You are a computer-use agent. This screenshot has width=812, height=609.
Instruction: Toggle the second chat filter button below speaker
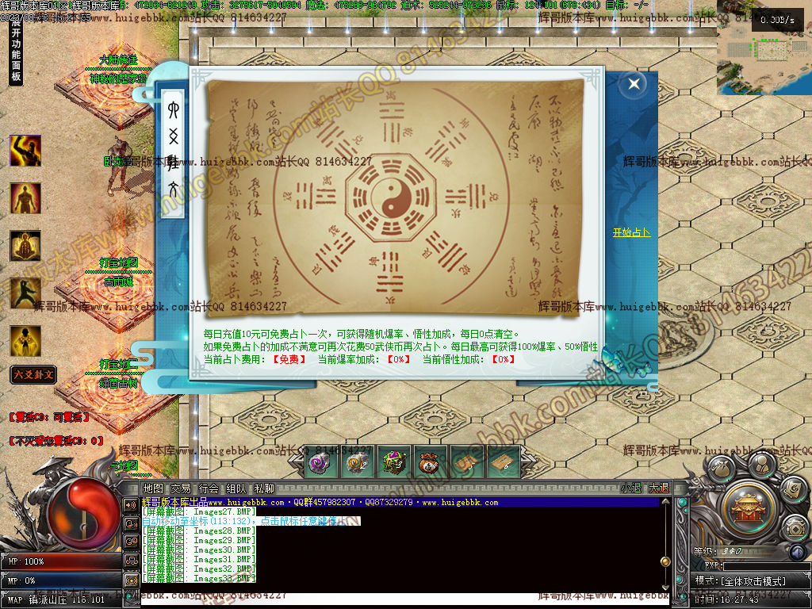tap(131, 523)
